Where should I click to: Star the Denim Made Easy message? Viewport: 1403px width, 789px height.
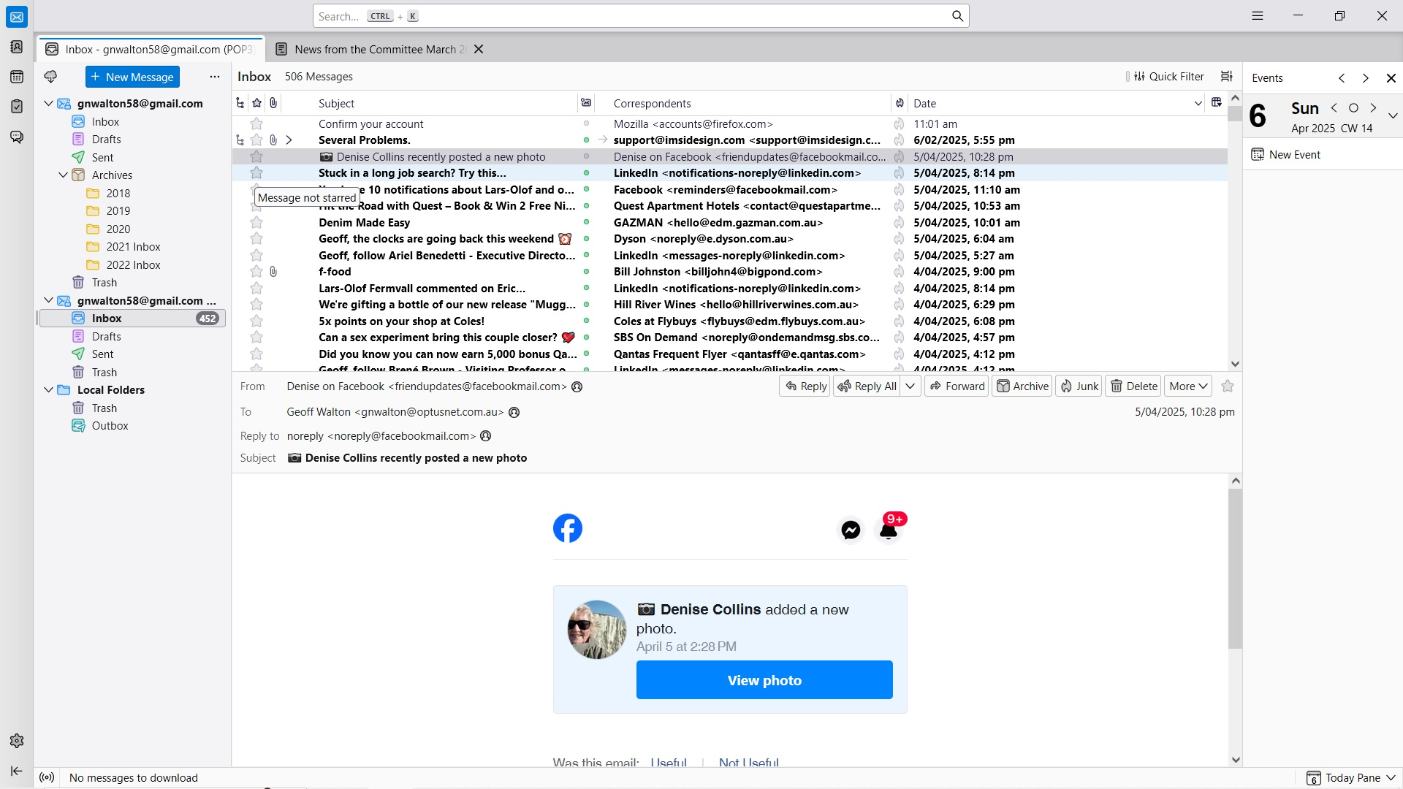point(256,223)
